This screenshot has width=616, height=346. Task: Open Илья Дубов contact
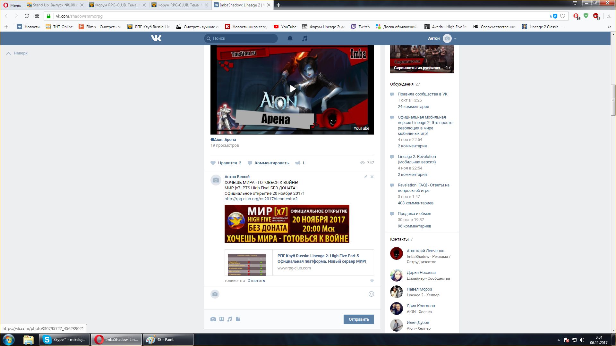point(418,323)
